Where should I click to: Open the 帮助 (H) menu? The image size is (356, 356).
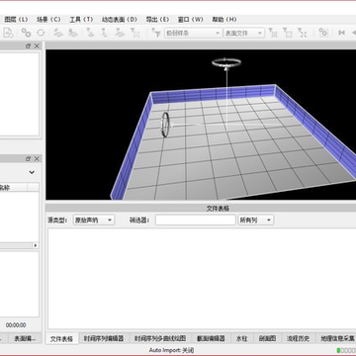pyautogui.click(x=224, y=20)
